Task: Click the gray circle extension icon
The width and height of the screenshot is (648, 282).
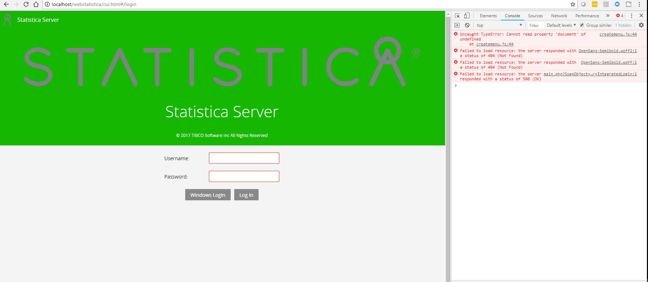Action: tap(583, 4)
